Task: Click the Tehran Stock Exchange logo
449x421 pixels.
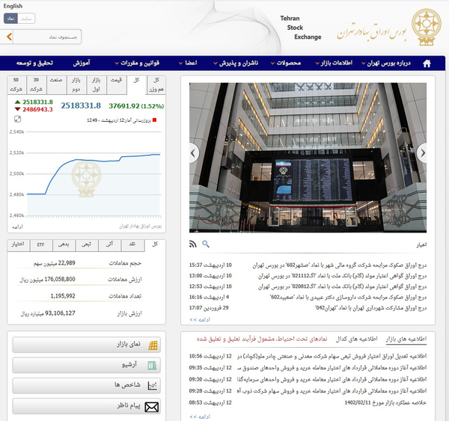Action: [x=426, y=28]
